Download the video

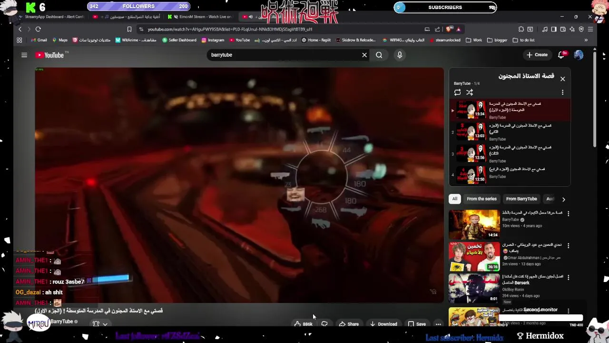[x=383, y=324]
